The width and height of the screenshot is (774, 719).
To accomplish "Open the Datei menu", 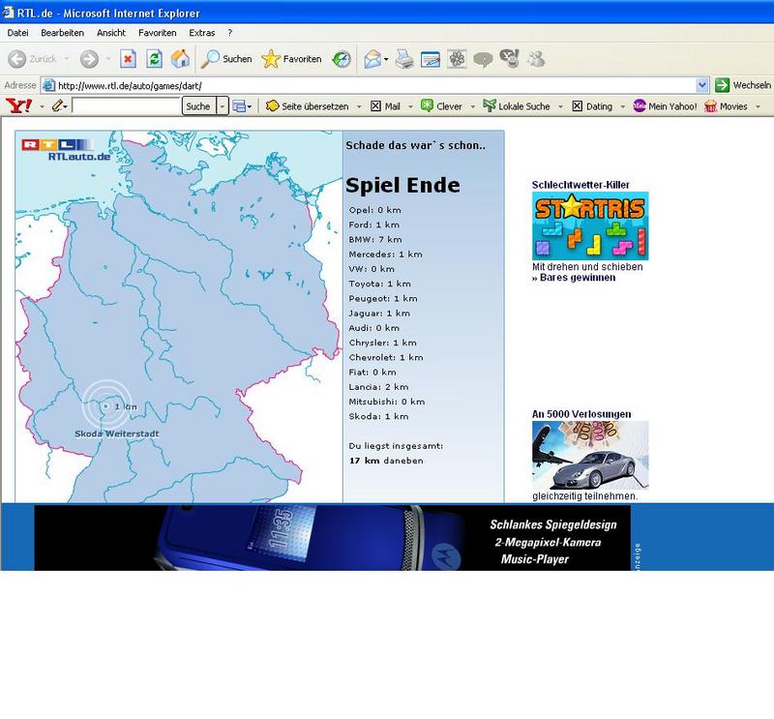I will click(x=17, y=33).
